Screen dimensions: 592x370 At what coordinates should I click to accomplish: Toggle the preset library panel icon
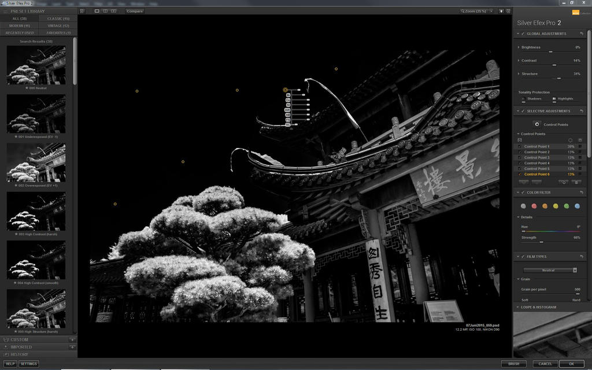pos(5,12)
